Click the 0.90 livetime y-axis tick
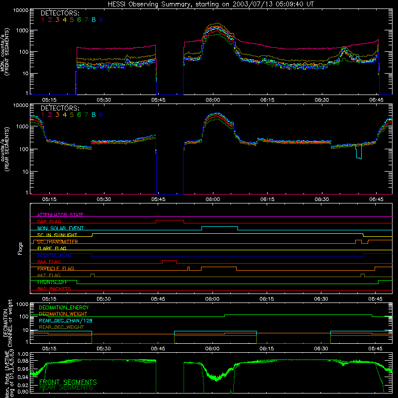398x398 pixels. point(23,392)
